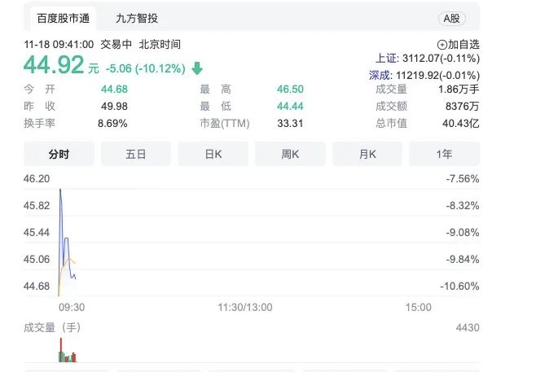Open the 上证 index quote
Screen dimensions: 536x372
click(427, 59)
